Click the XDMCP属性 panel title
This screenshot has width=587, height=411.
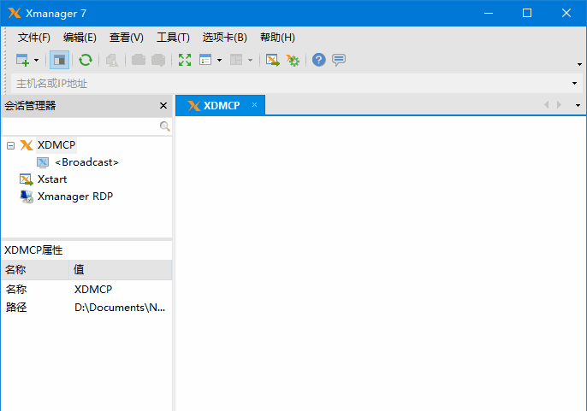coord(33,250)
